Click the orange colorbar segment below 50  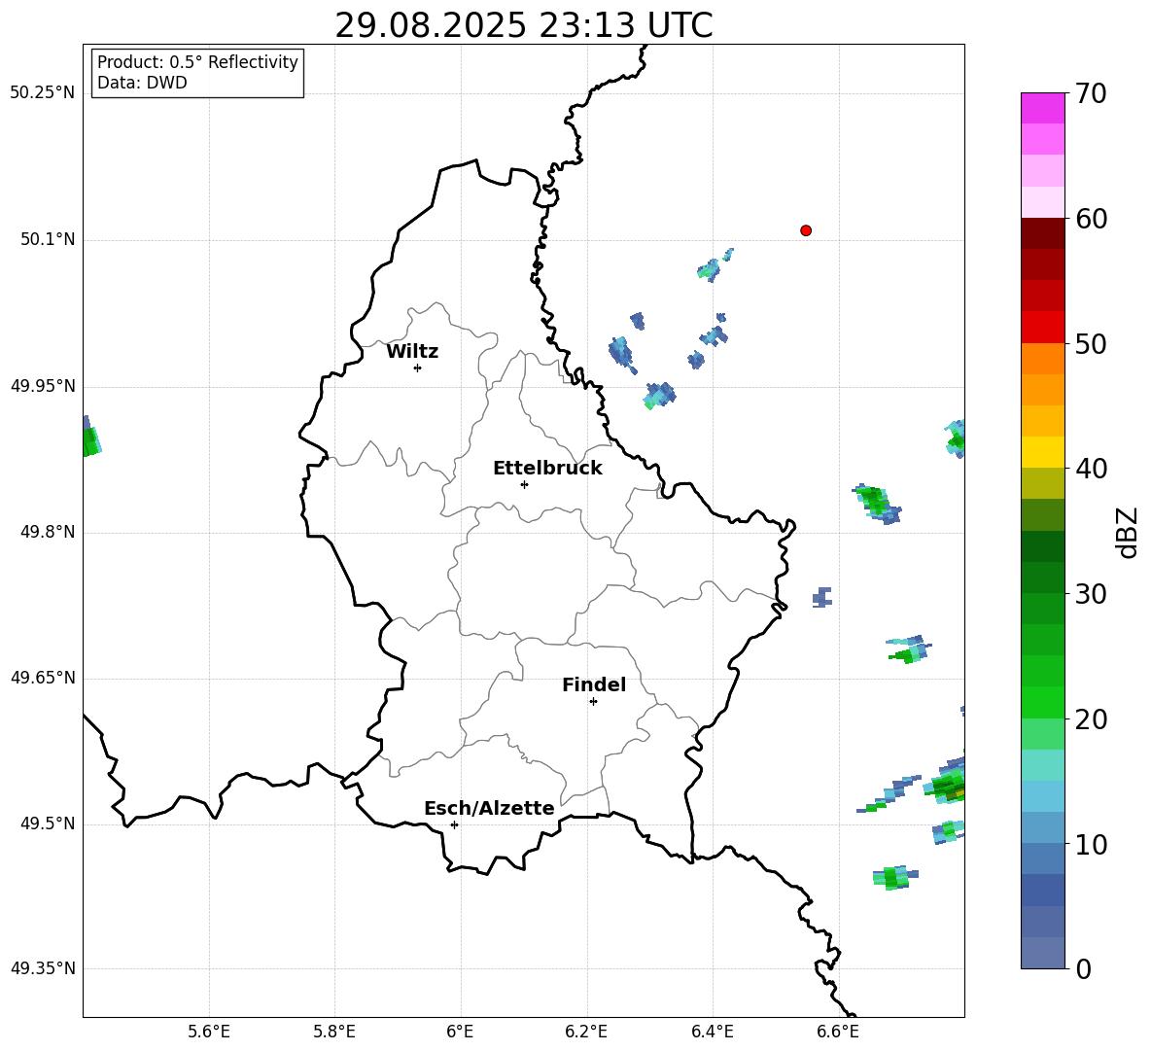(1042, 359)
